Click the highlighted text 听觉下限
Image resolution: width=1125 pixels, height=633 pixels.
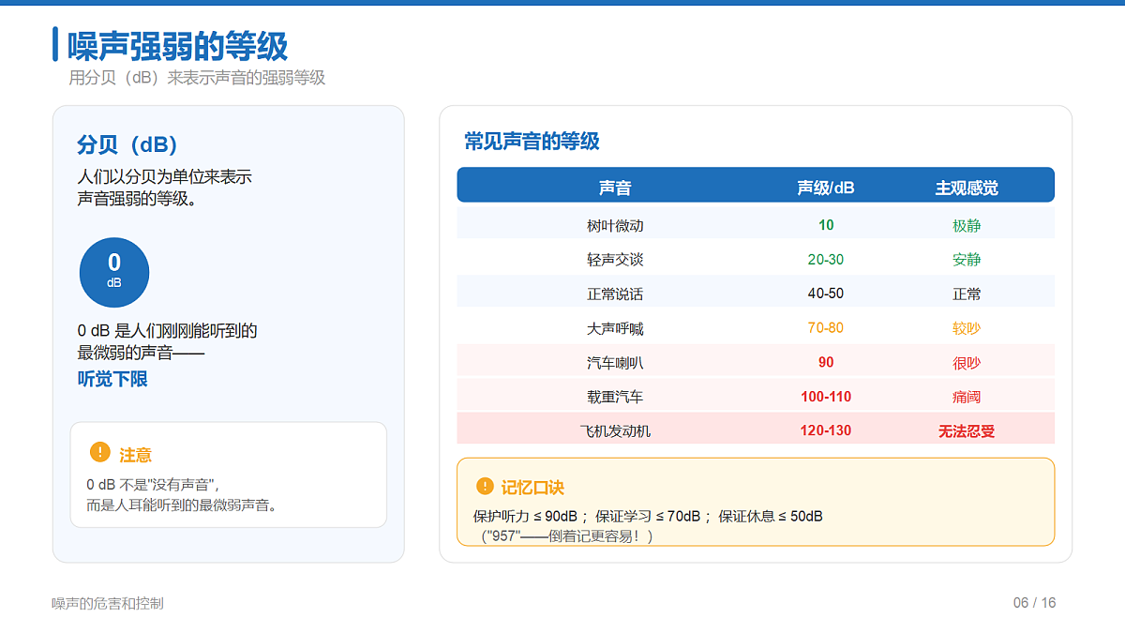112,379
